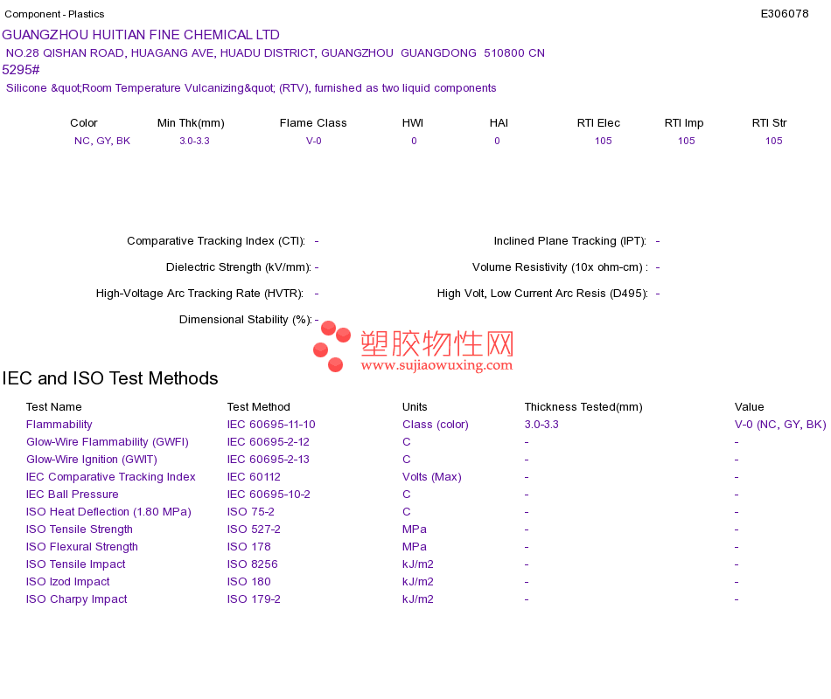Image resolution: width=831 pixels, height=699 pixels.
Task: Click test method IEC 60695-10-2
Action: pyautogui.click(x=269, y=494)
